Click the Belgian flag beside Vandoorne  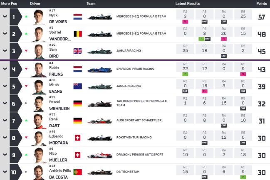[77, 34]
